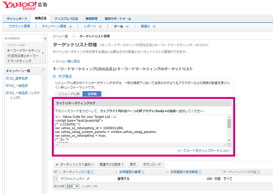Viewport: 273px width, 194px height.
Task: Tick the デフォルトリスト row checkbox
Action: tap(55, 179)
